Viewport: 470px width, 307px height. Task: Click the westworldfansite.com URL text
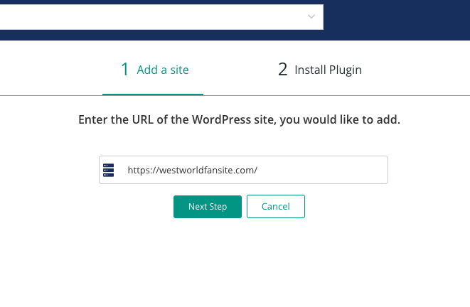tap(193, 170)
